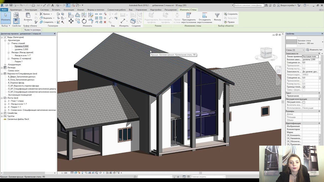Click the Измерить measure dimension icon
Image resolution: width=324 pixels, height=182 pixels.
(123, 21)
